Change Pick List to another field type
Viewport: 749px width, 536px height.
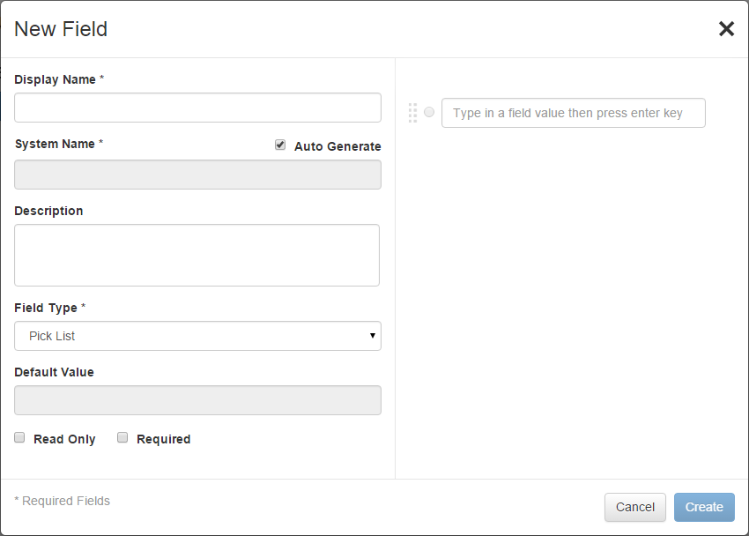tap(197, 336)
